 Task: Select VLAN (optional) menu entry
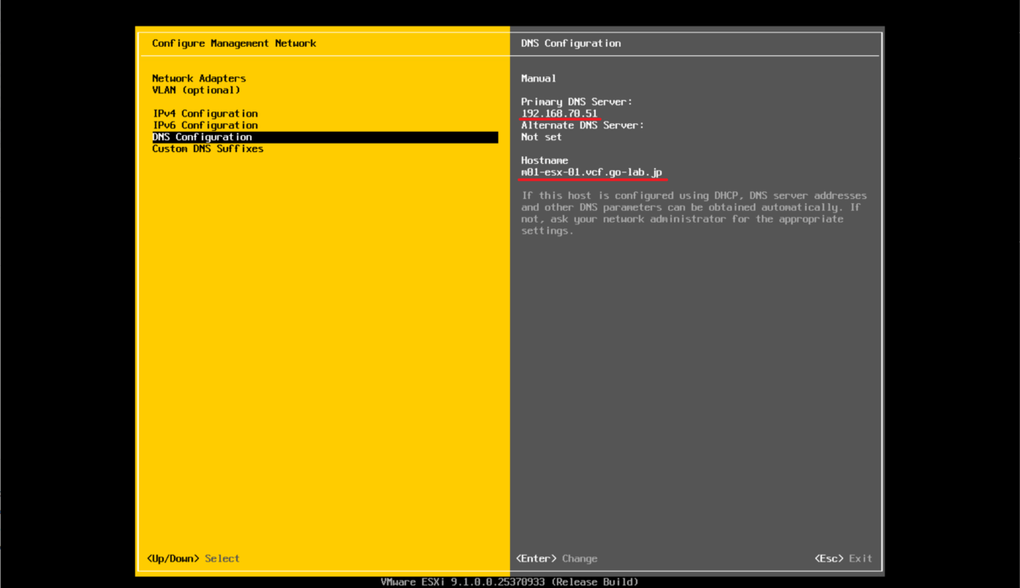click(x=196, y=90)
